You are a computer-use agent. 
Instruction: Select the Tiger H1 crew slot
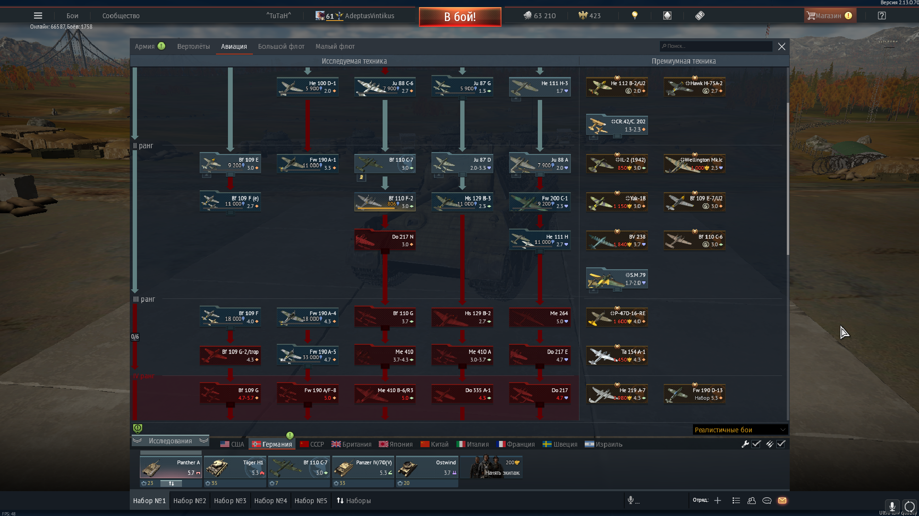point(235,467)
